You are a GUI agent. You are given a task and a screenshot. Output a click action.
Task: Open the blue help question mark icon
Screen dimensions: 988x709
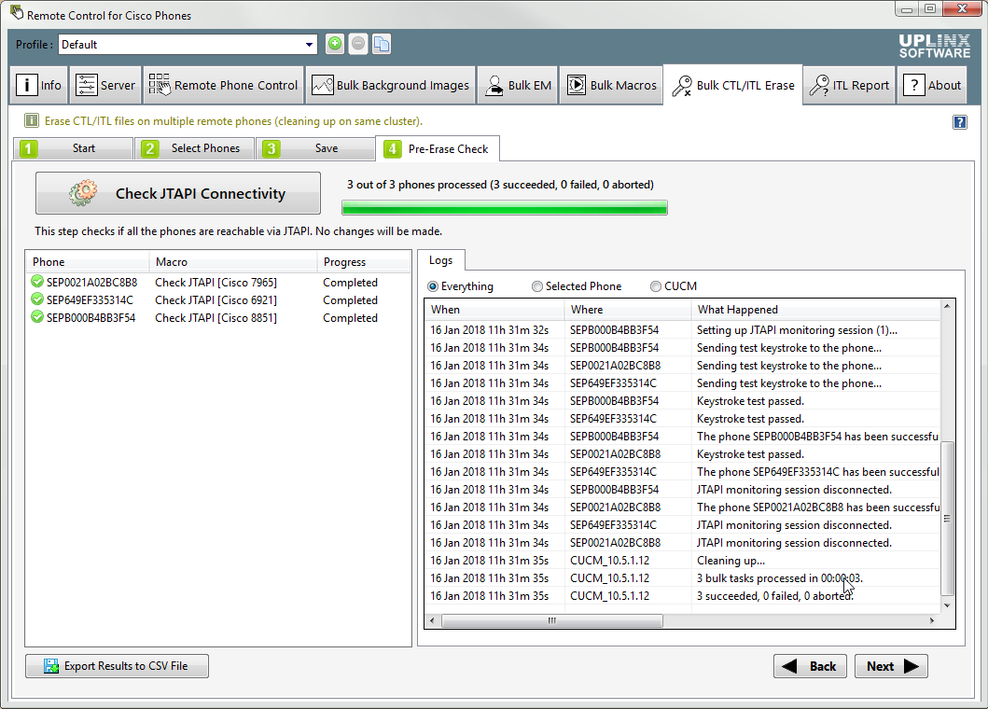tap(959, 122)
